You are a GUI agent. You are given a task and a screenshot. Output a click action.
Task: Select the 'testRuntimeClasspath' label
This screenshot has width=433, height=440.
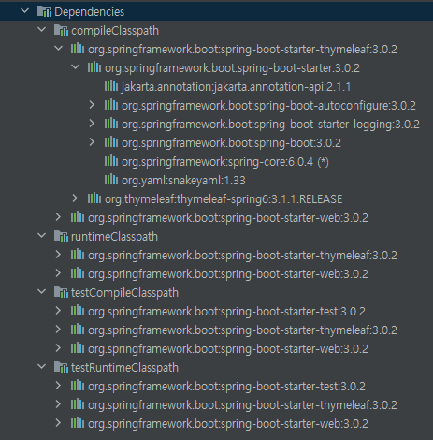pos(124,368)
